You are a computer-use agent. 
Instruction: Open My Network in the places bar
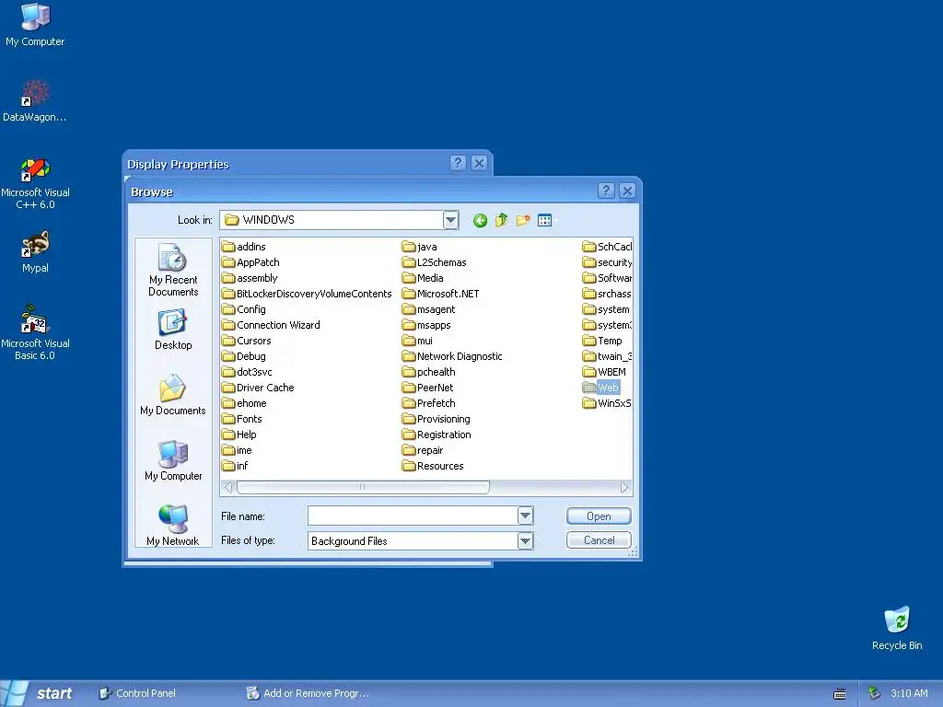click(x=173, y=526)
